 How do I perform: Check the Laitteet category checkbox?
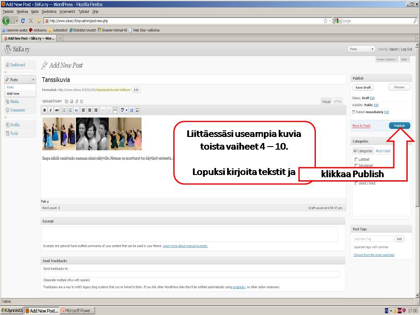click(357, 159)
